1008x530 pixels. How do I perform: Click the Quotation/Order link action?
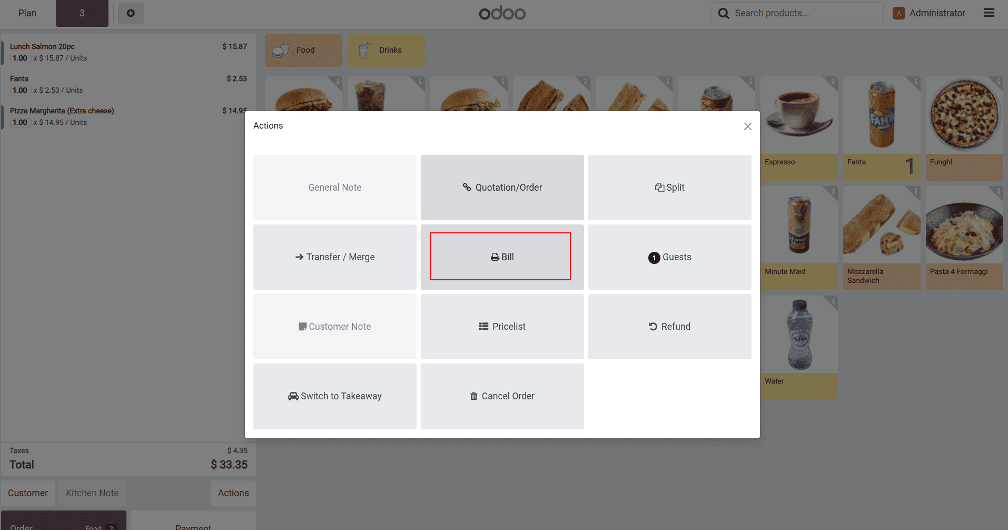[502, 188]
